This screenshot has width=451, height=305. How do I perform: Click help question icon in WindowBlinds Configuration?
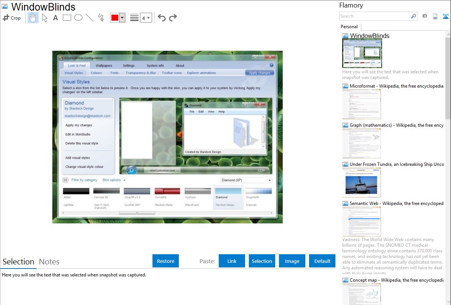coord(271,65)
